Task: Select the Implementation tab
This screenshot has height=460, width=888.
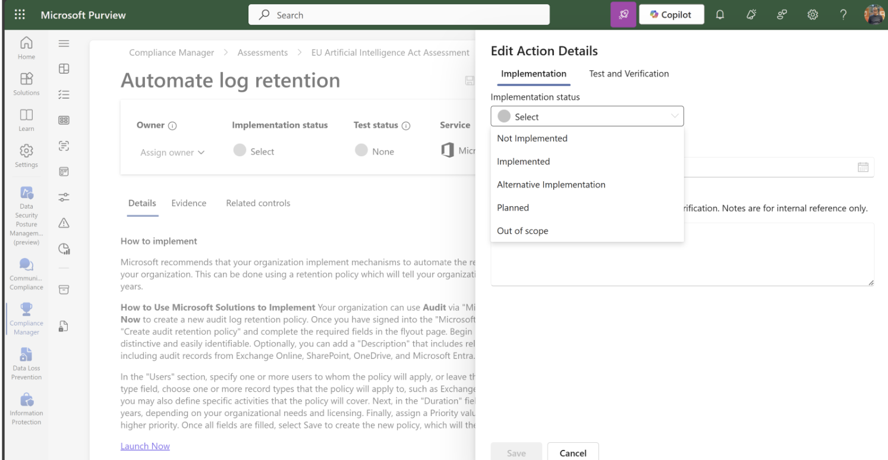Action: pyautogui.click(x=534, y=74)
